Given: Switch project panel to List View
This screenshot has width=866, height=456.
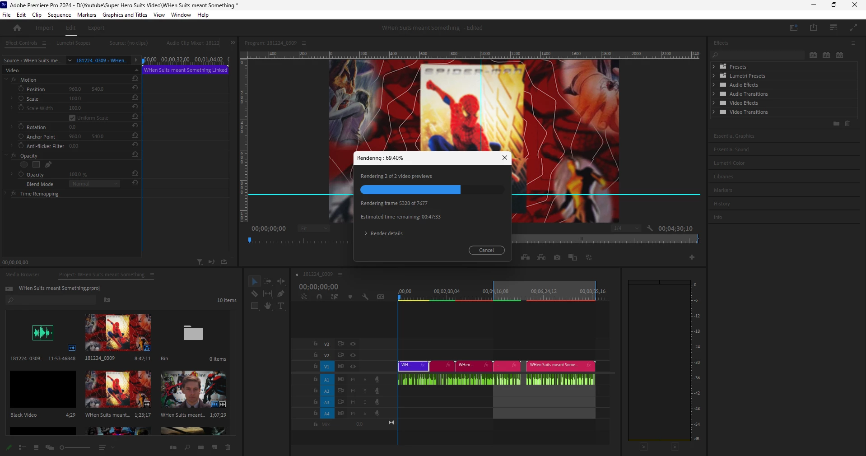Looking at the screenshot, I should (22, 447).
